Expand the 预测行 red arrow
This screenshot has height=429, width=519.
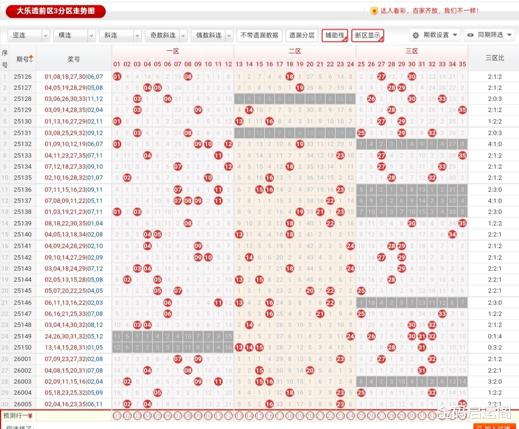coord(30,416)
